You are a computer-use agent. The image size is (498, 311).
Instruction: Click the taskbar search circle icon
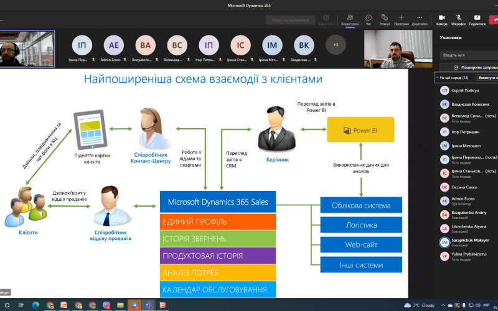[x=7, y=305]
